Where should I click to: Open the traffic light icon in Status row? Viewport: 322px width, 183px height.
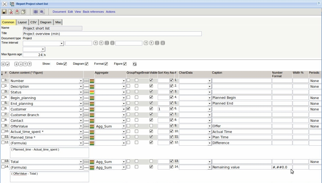pos(92,92)
